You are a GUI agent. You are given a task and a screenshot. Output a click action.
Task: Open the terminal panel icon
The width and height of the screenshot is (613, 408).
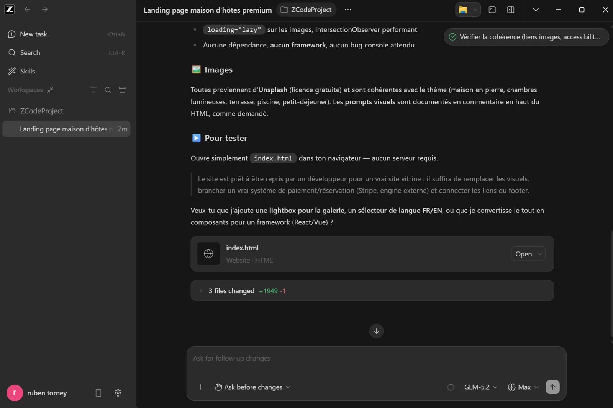coord(492,10)
